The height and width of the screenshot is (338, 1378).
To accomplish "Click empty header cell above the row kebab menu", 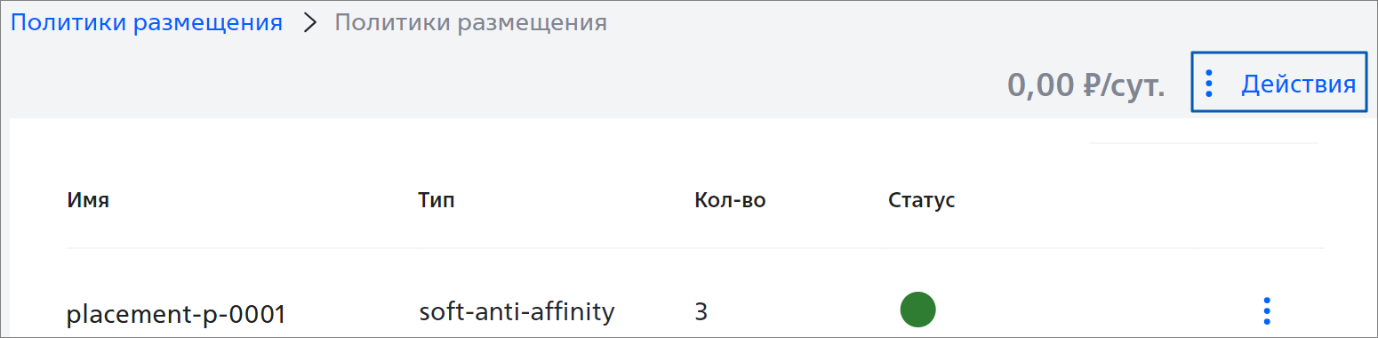I will click(1267, 200).
